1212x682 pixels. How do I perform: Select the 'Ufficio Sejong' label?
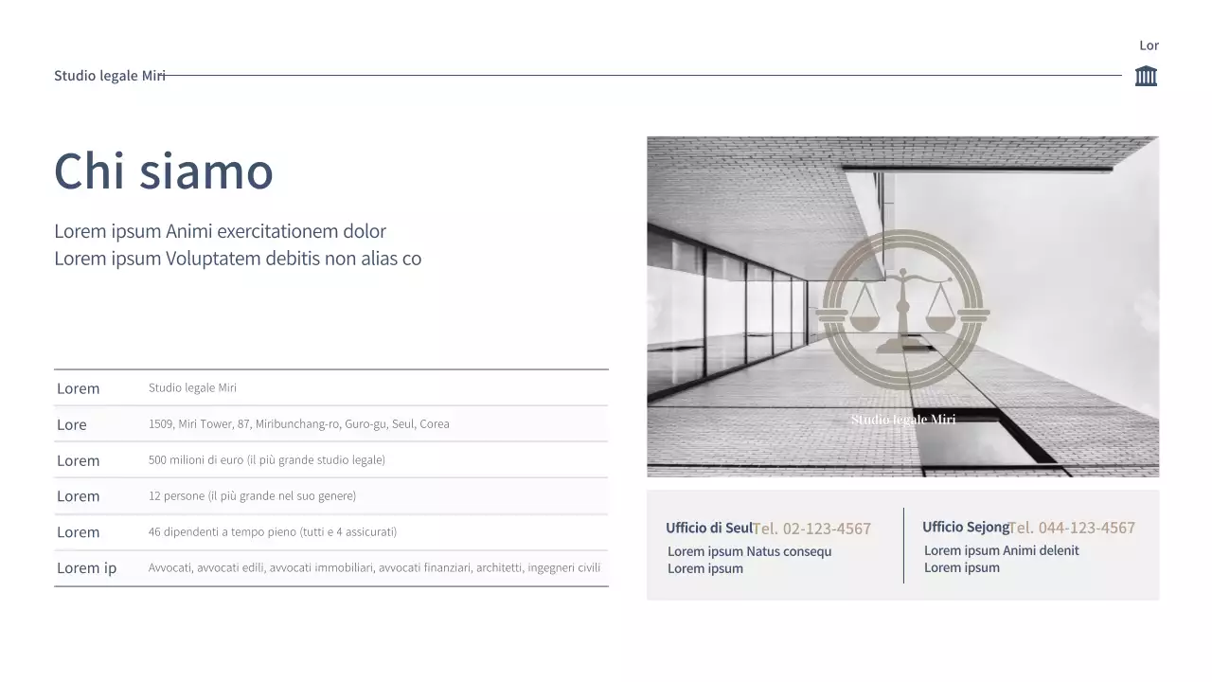click(x=965, y=527)
